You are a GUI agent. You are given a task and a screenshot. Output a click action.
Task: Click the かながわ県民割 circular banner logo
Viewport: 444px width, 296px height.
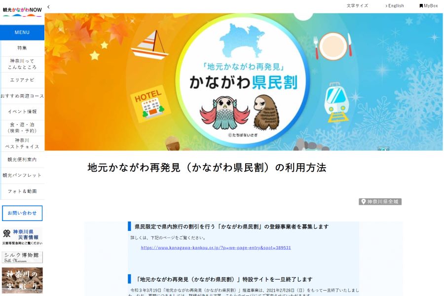[243, 81]
